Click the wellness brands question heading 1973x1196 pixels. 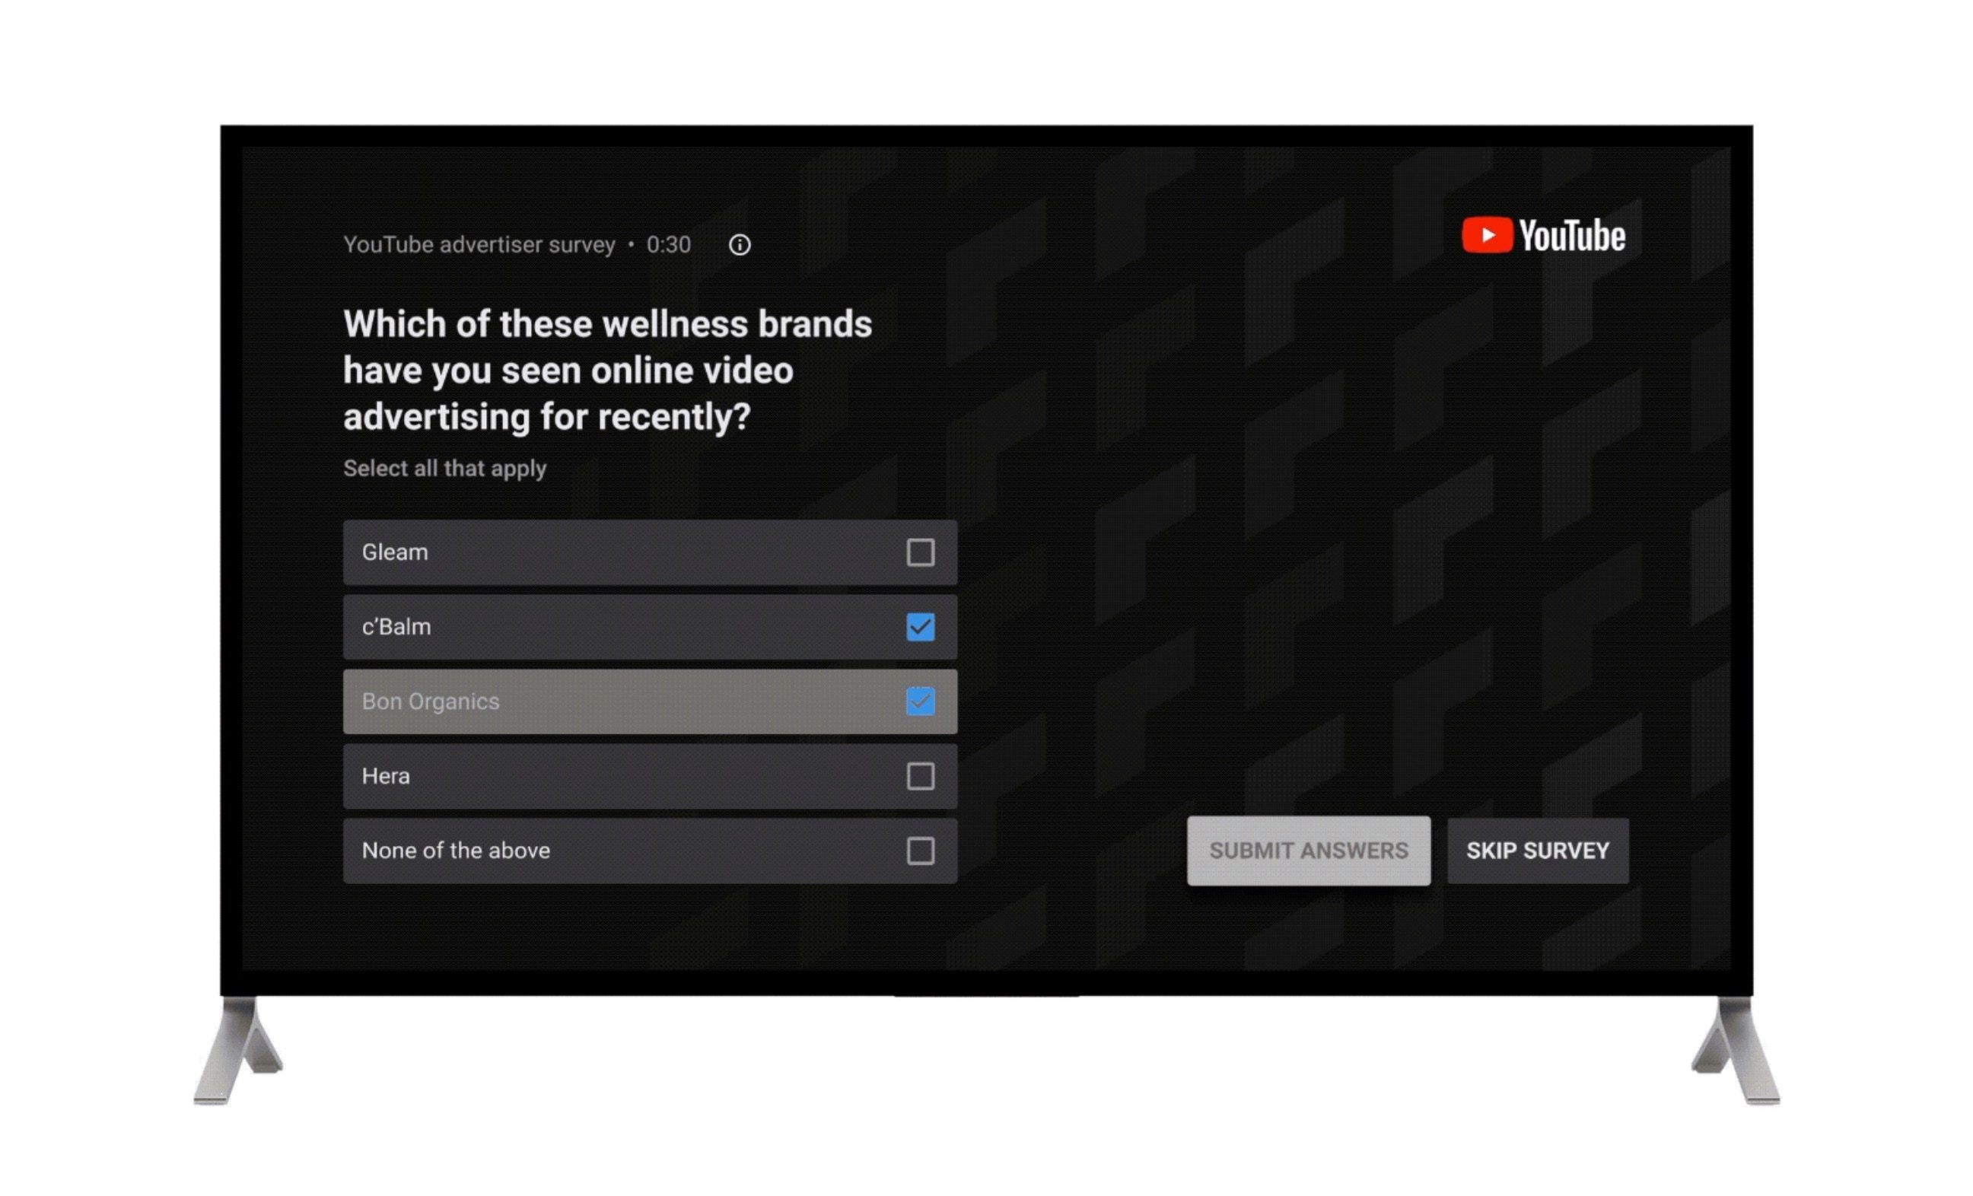coord(607,371)
